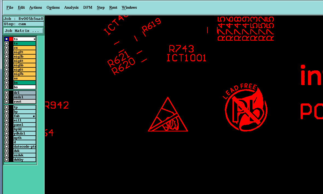Toggle the checkbox for layer rout

[x=7, y=102]
